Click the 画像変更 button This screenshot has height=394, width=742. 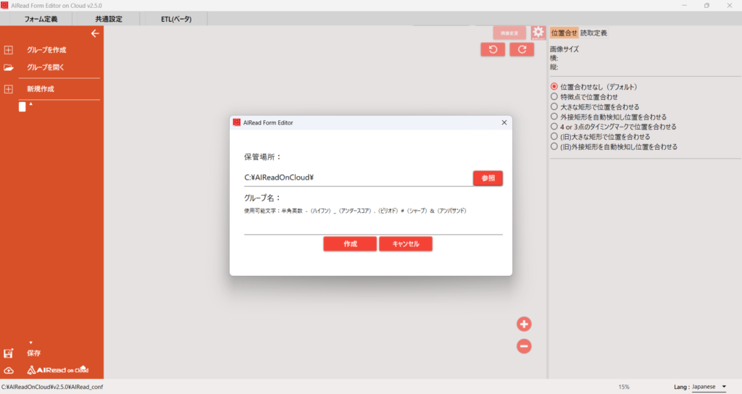point(509,33)
